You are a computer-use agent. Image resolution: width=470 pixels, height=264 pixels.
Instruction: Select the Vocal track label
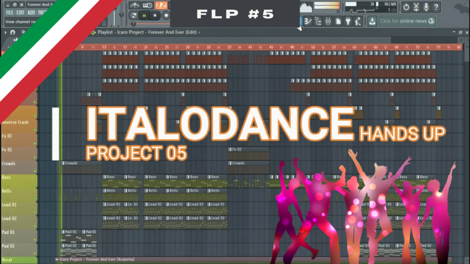click(x=7, y=260)
